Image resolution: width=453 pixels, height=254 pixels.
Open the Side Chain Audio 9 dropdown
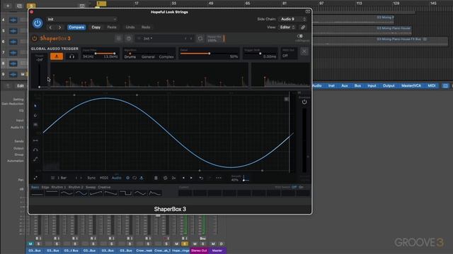[293, 19]
